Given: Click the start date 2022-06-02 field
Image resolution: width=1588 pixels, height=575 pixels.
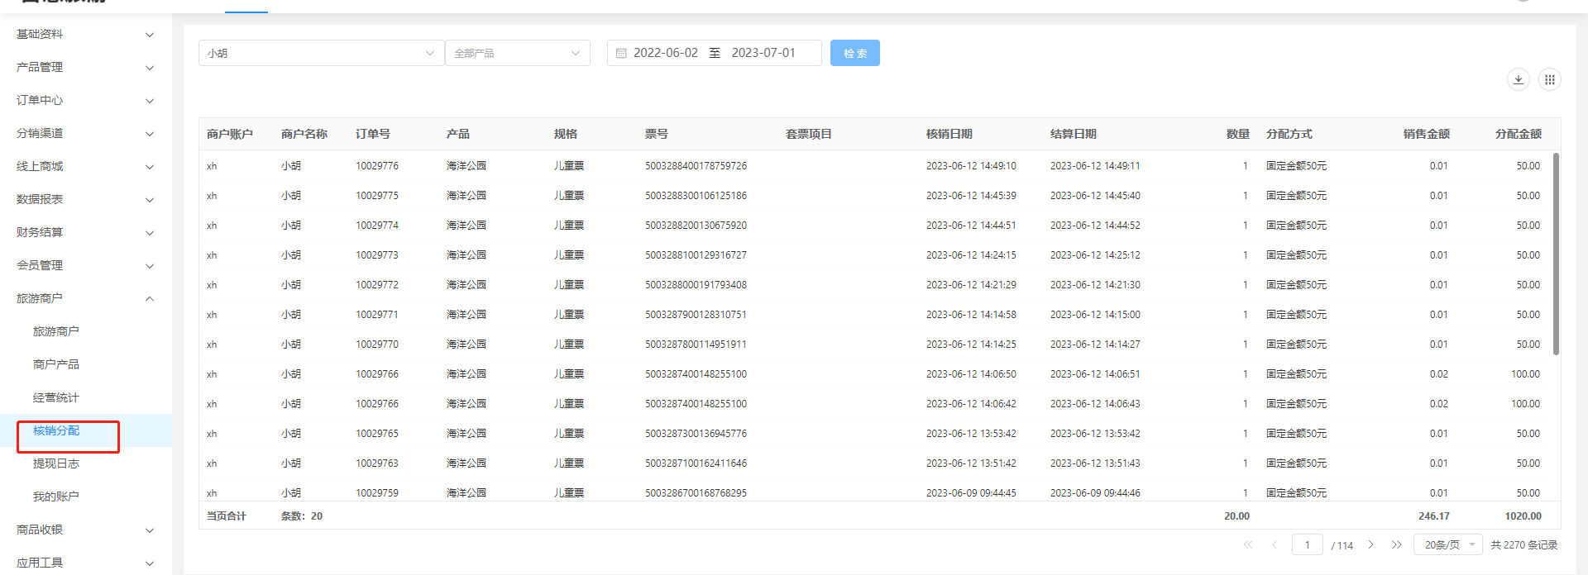Looking at the screenshot, I should [x=666, y=53].
